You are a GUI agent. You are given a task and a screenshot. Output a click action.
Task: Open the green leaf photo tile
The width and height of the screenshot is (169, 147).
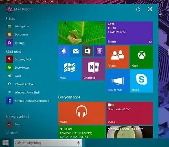82,33
